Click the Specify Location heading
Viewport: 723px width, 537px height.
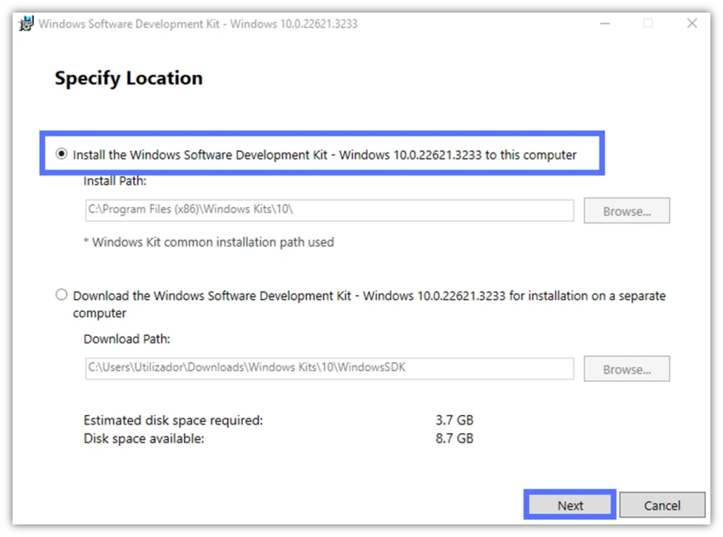click(x=129, y=78)
